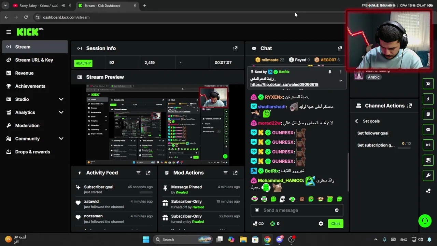The width and height of the screenshot is (437, 246).
Task: Open the green headset support button
Action: tap(425, 221)
